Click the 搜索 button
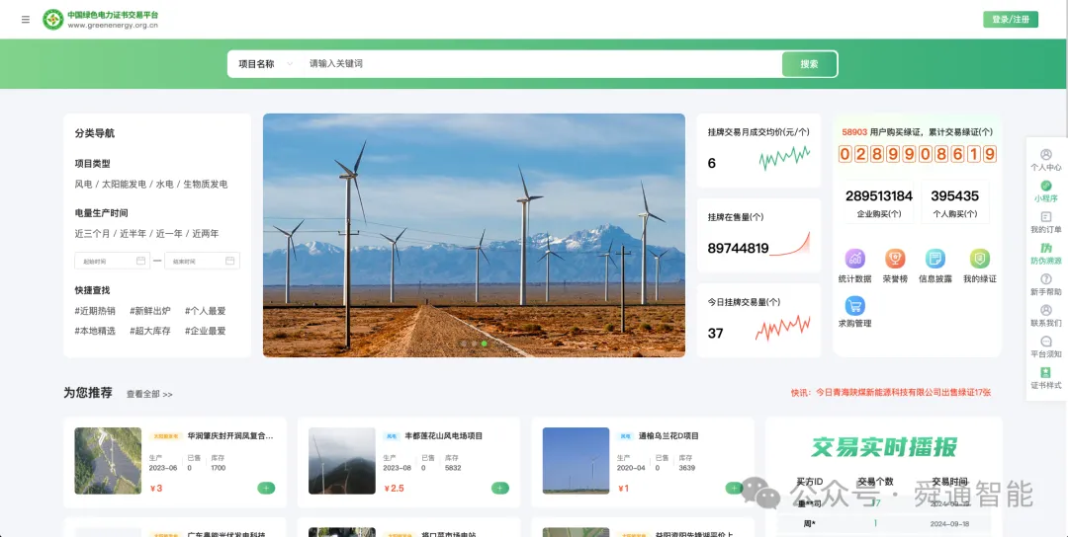The image size is (1068, 537). 809,64
